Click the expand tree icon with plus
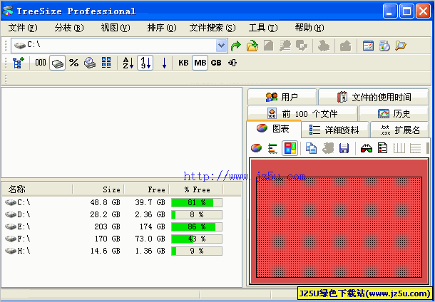435x302 pixels. click(x=19, y=63)
